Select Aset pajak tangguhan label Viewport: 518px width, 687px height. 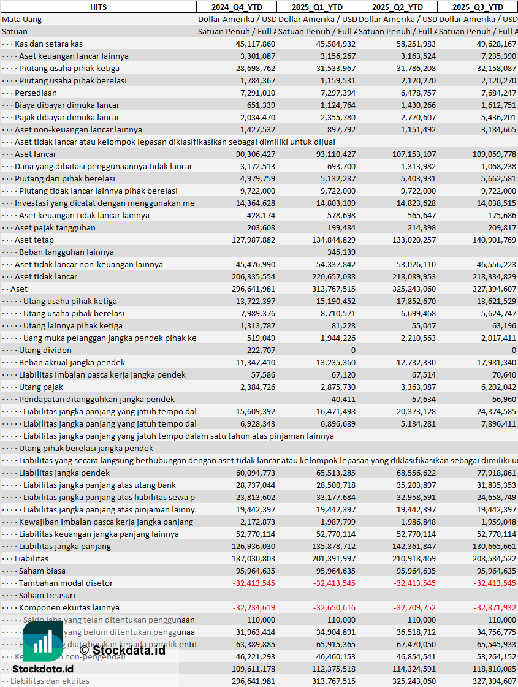[x=55, y=228]
